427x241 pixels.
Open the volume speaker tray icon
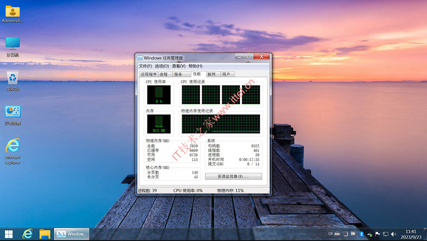coord(394,234)
